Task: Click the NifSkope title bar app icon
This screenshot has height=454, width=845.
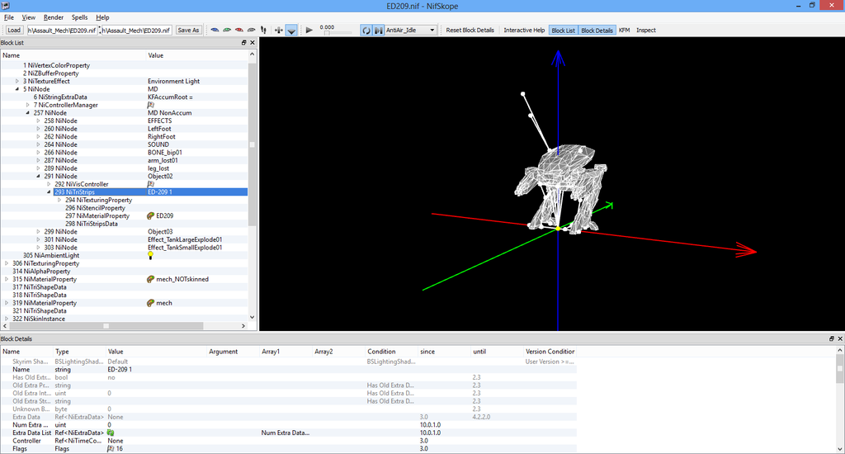Action: click(x=6, y=6)
